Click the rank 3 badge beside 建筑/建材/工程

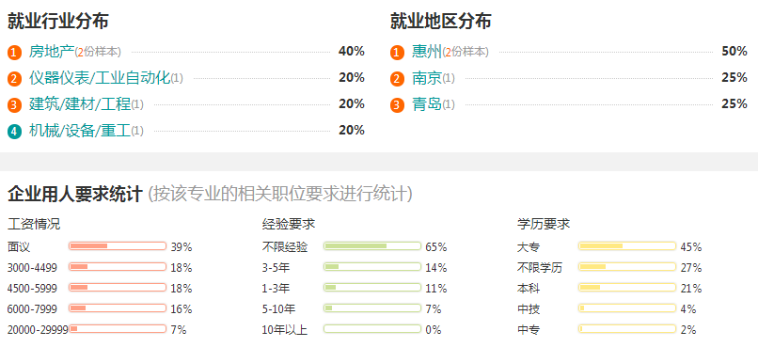[x=14, y=104]
